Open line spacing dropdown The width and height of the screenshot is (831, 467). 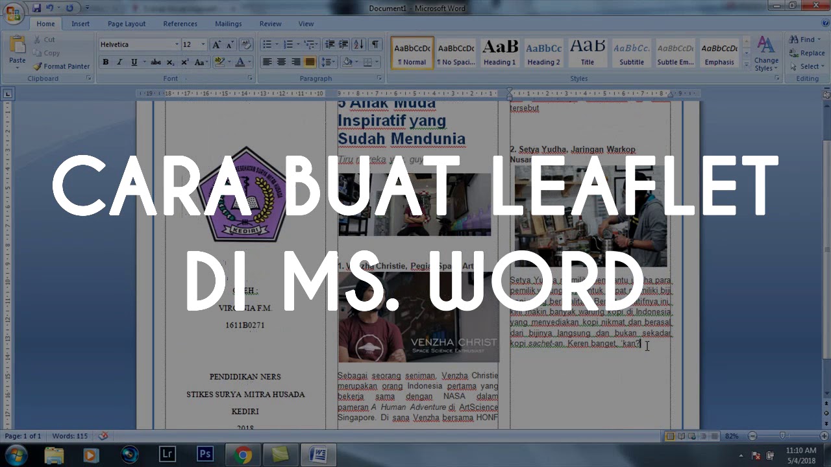click(x=328, y=62)
